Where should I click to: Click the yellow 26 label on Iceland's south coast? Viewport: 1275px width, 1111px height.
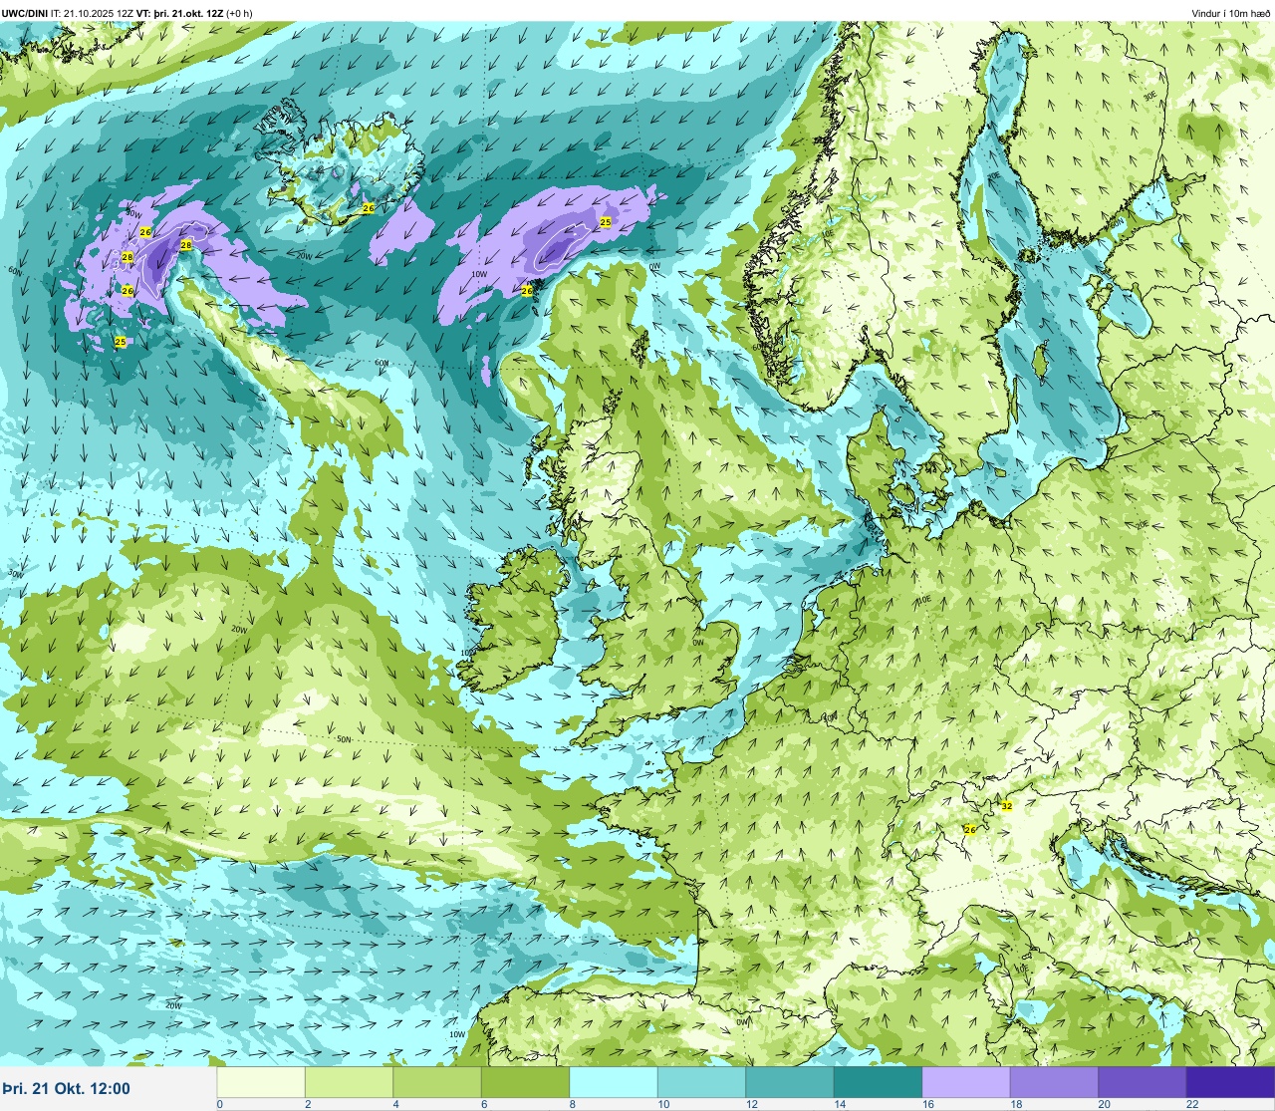click(369, 207)
